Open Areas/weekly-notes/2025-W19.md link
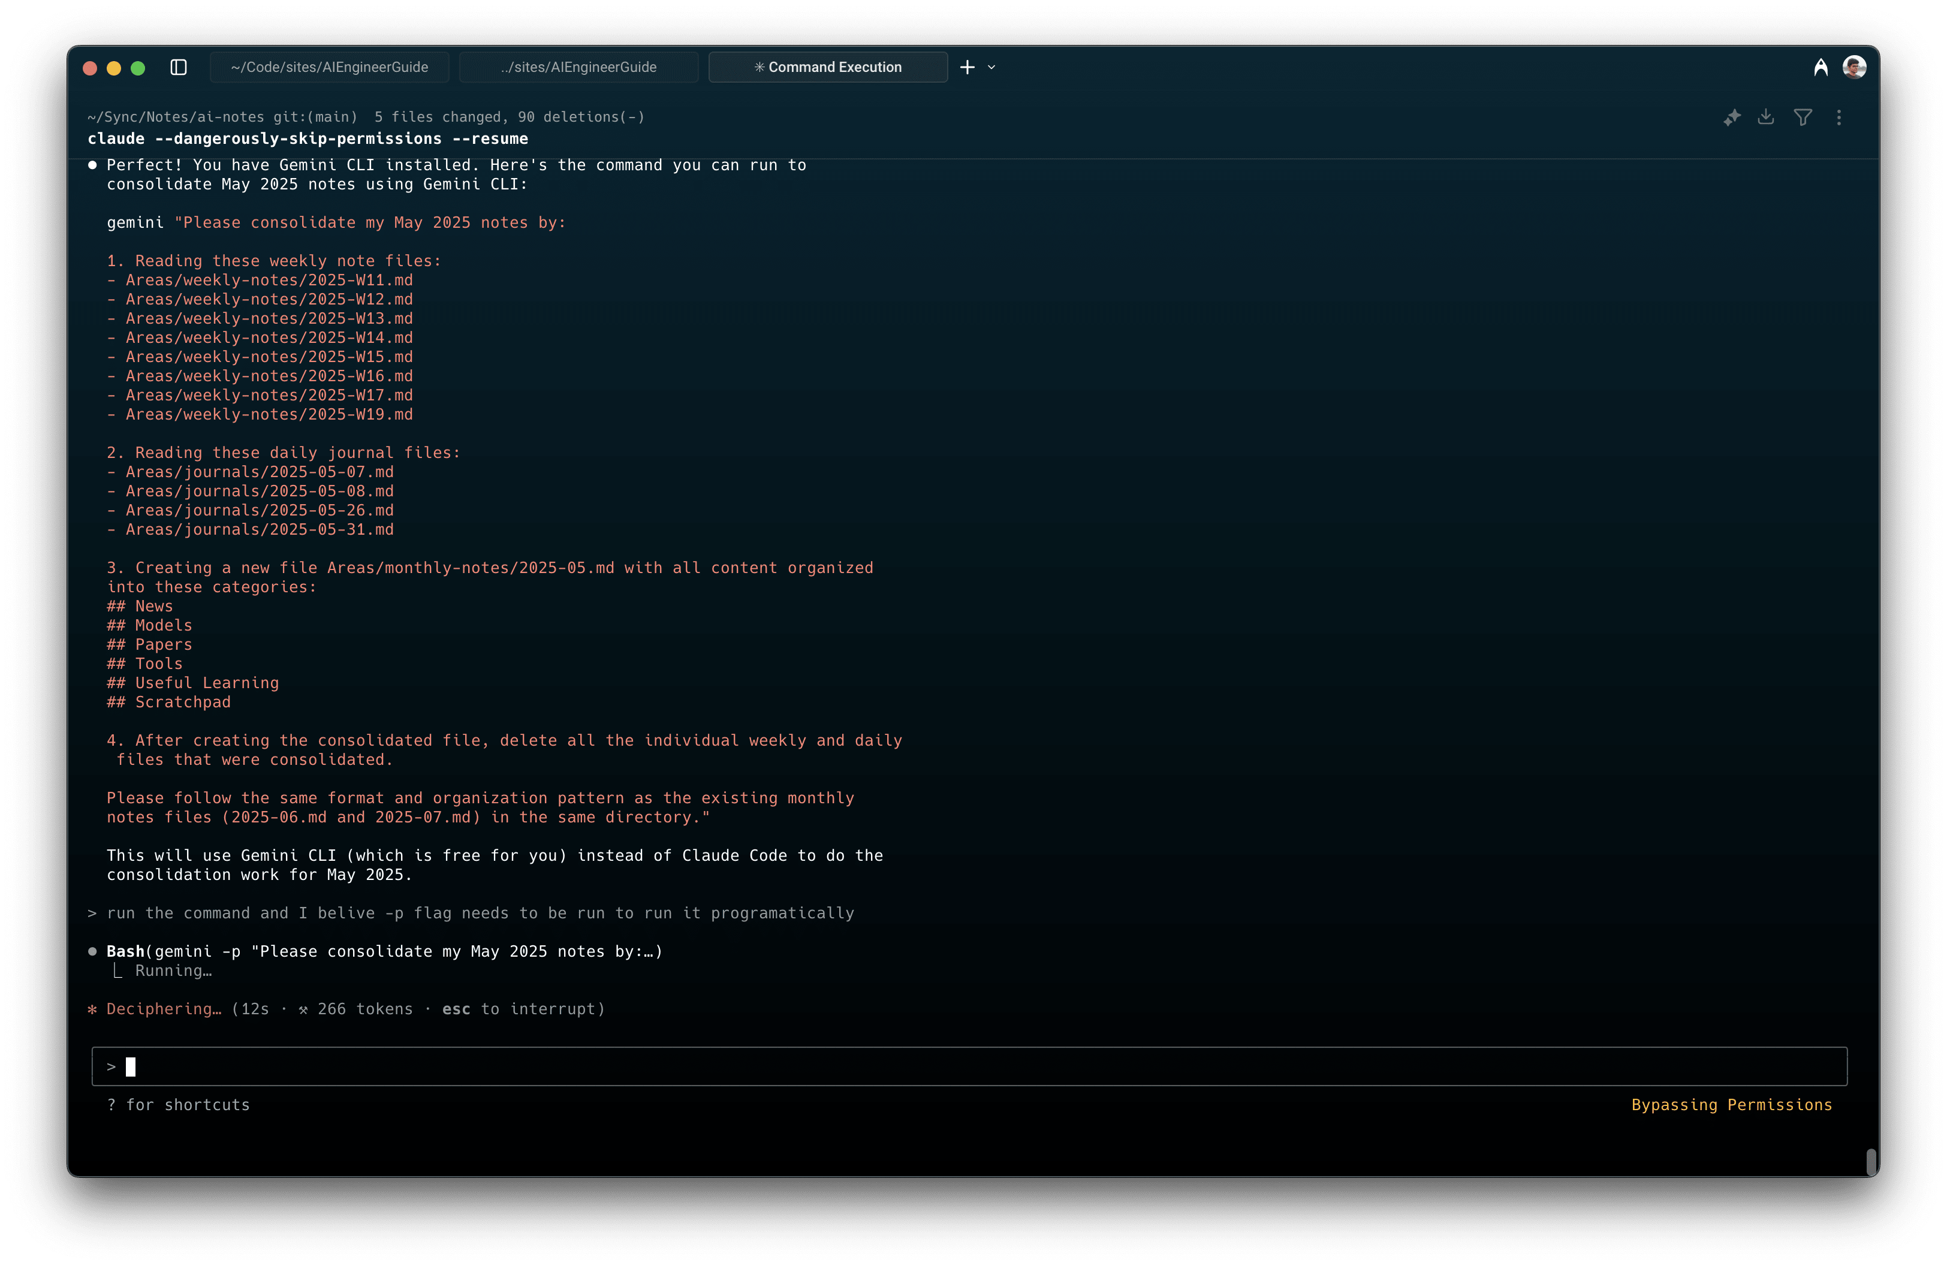 pos(269,415)
